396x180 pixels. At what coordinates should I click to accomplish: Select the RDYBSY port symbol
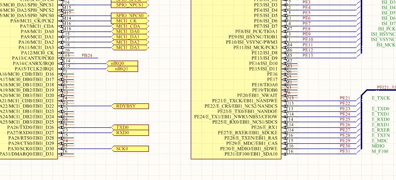[130, 106]
